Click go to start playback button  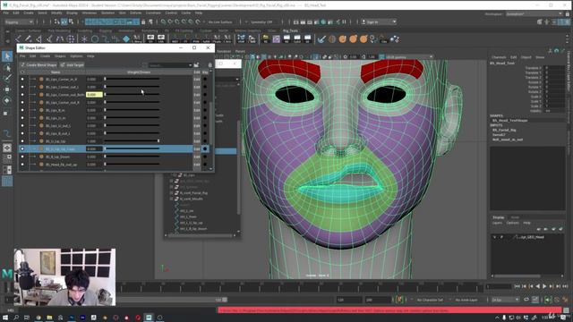point(517,286)
